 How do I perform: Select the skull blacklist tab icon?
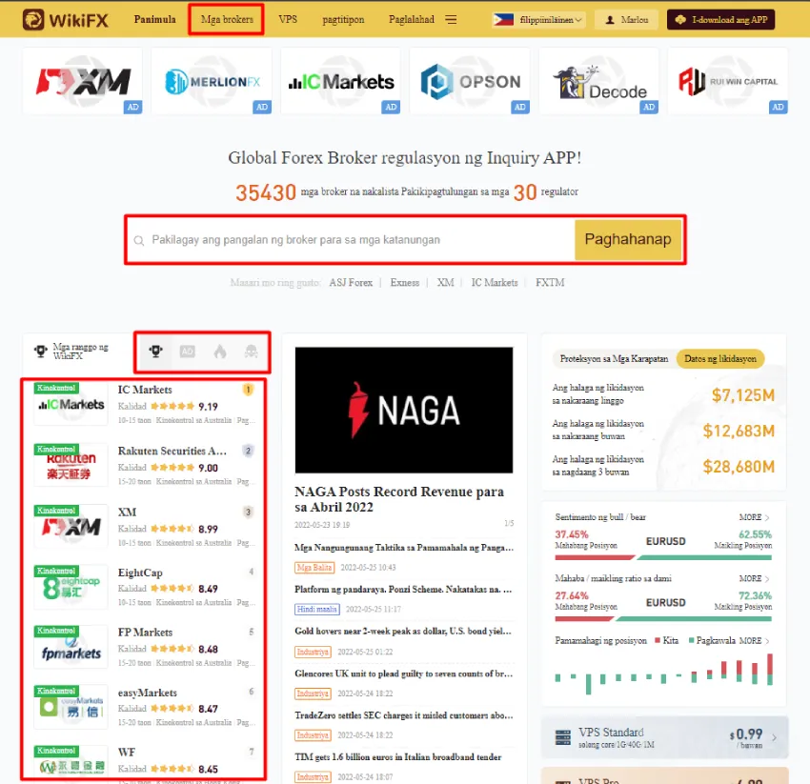pyautogui.click(x=251, y=352)
